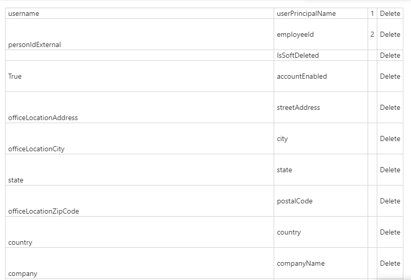Delete the IsSoftDeleted mapping row
411x280 pixels.
click(x=390, y=55)
